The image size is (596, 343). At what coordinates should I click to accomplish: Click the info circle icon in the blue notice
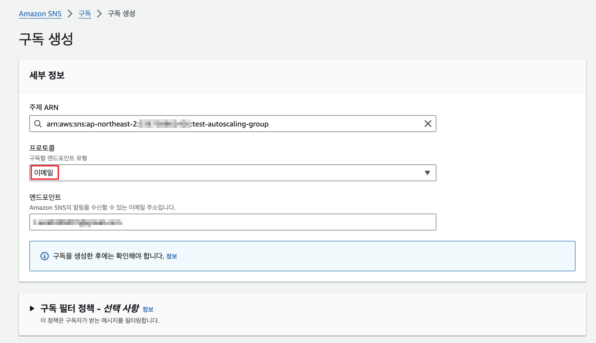(45, 256)
